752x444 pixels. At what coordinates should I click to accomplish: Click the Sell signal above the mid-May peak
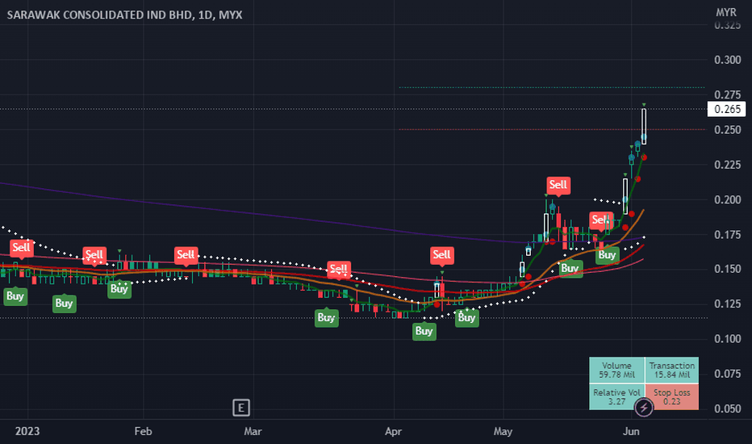click(558, 185)
